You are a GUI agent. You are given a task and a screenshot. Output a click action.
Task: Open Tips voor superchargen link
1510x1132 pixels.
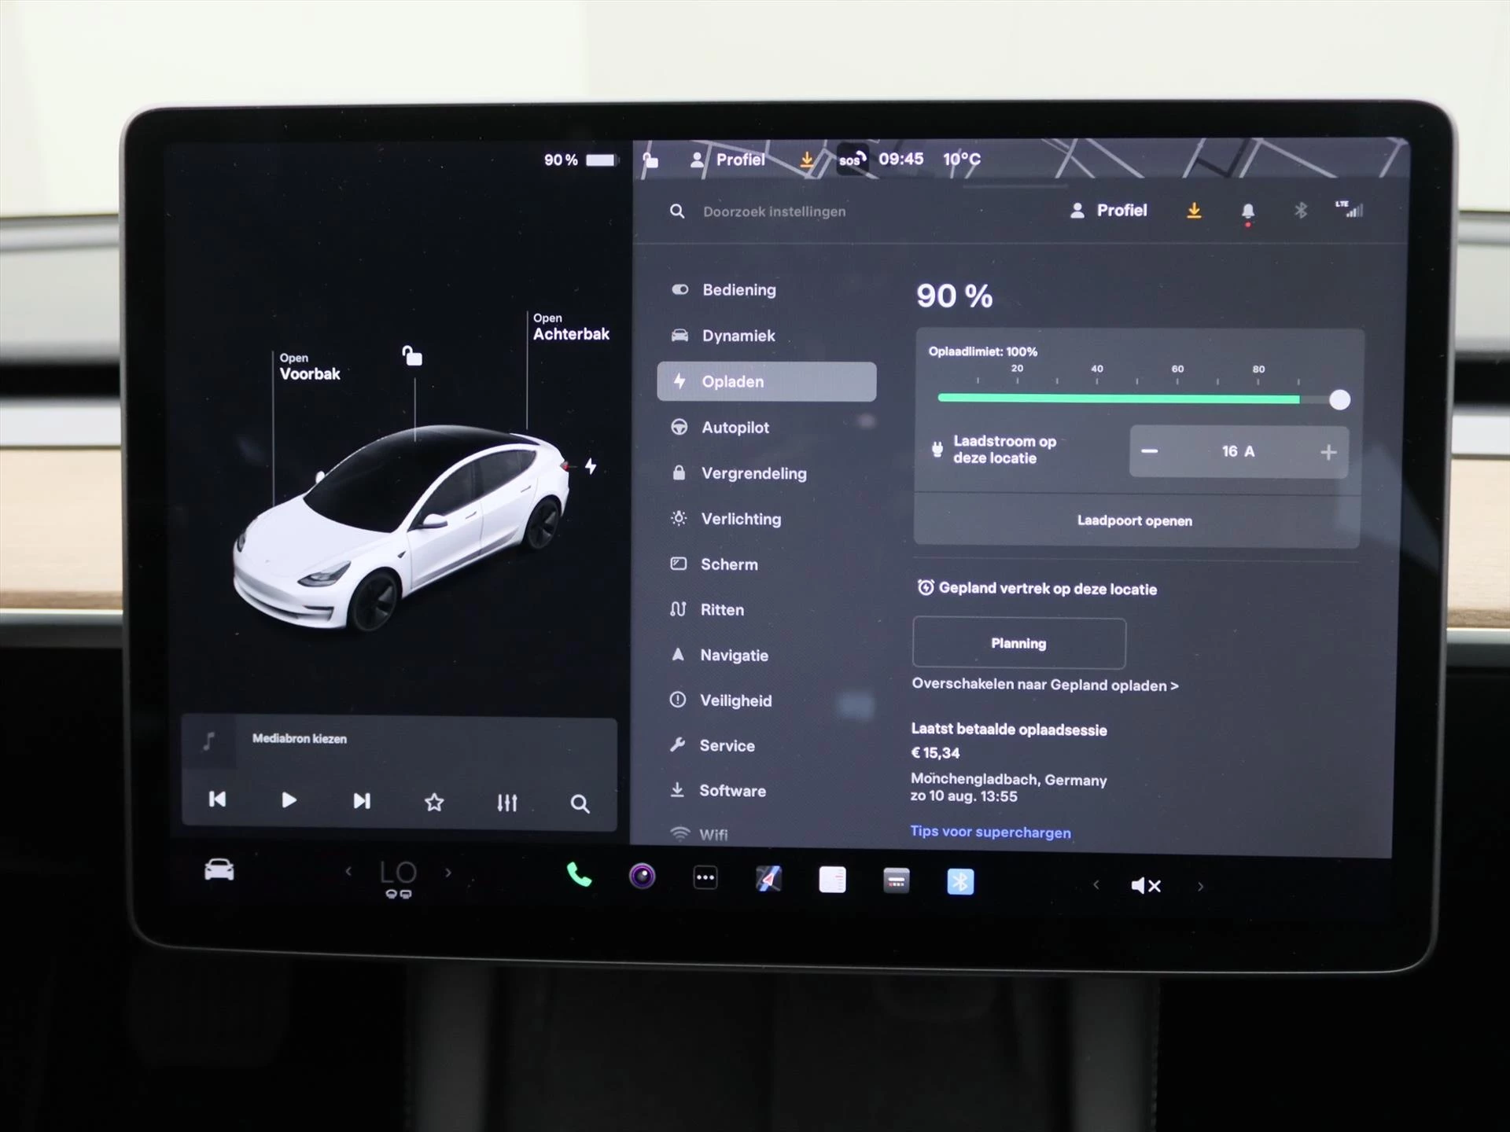pyautogui.click(x=990, y=832)
